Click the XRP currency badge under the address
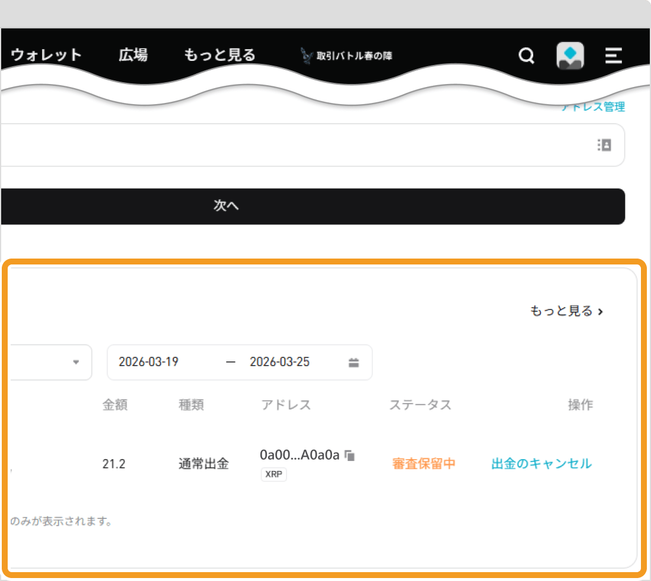Image resolution: width=651 pixels, height=581 pixels. point(273,475)
